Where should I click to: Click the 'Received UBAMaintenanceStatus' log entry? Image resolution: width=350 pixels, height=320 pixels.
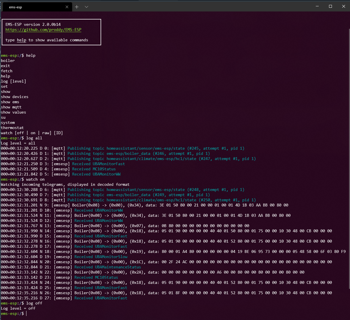(x=107, y=267)
